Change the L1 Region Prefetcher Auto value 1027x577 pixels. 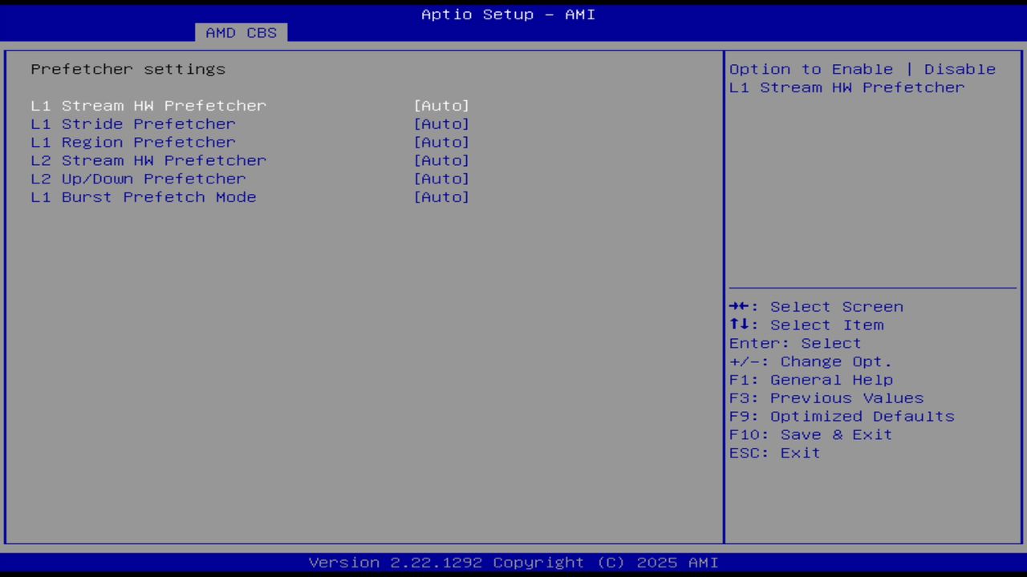(441, 143)
